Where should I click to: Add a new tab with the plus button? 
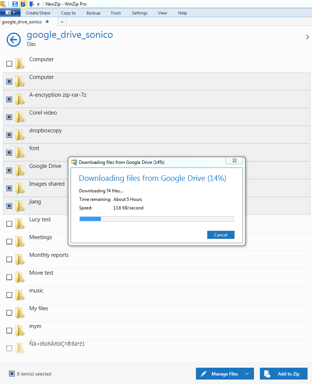tap(62, 22)
